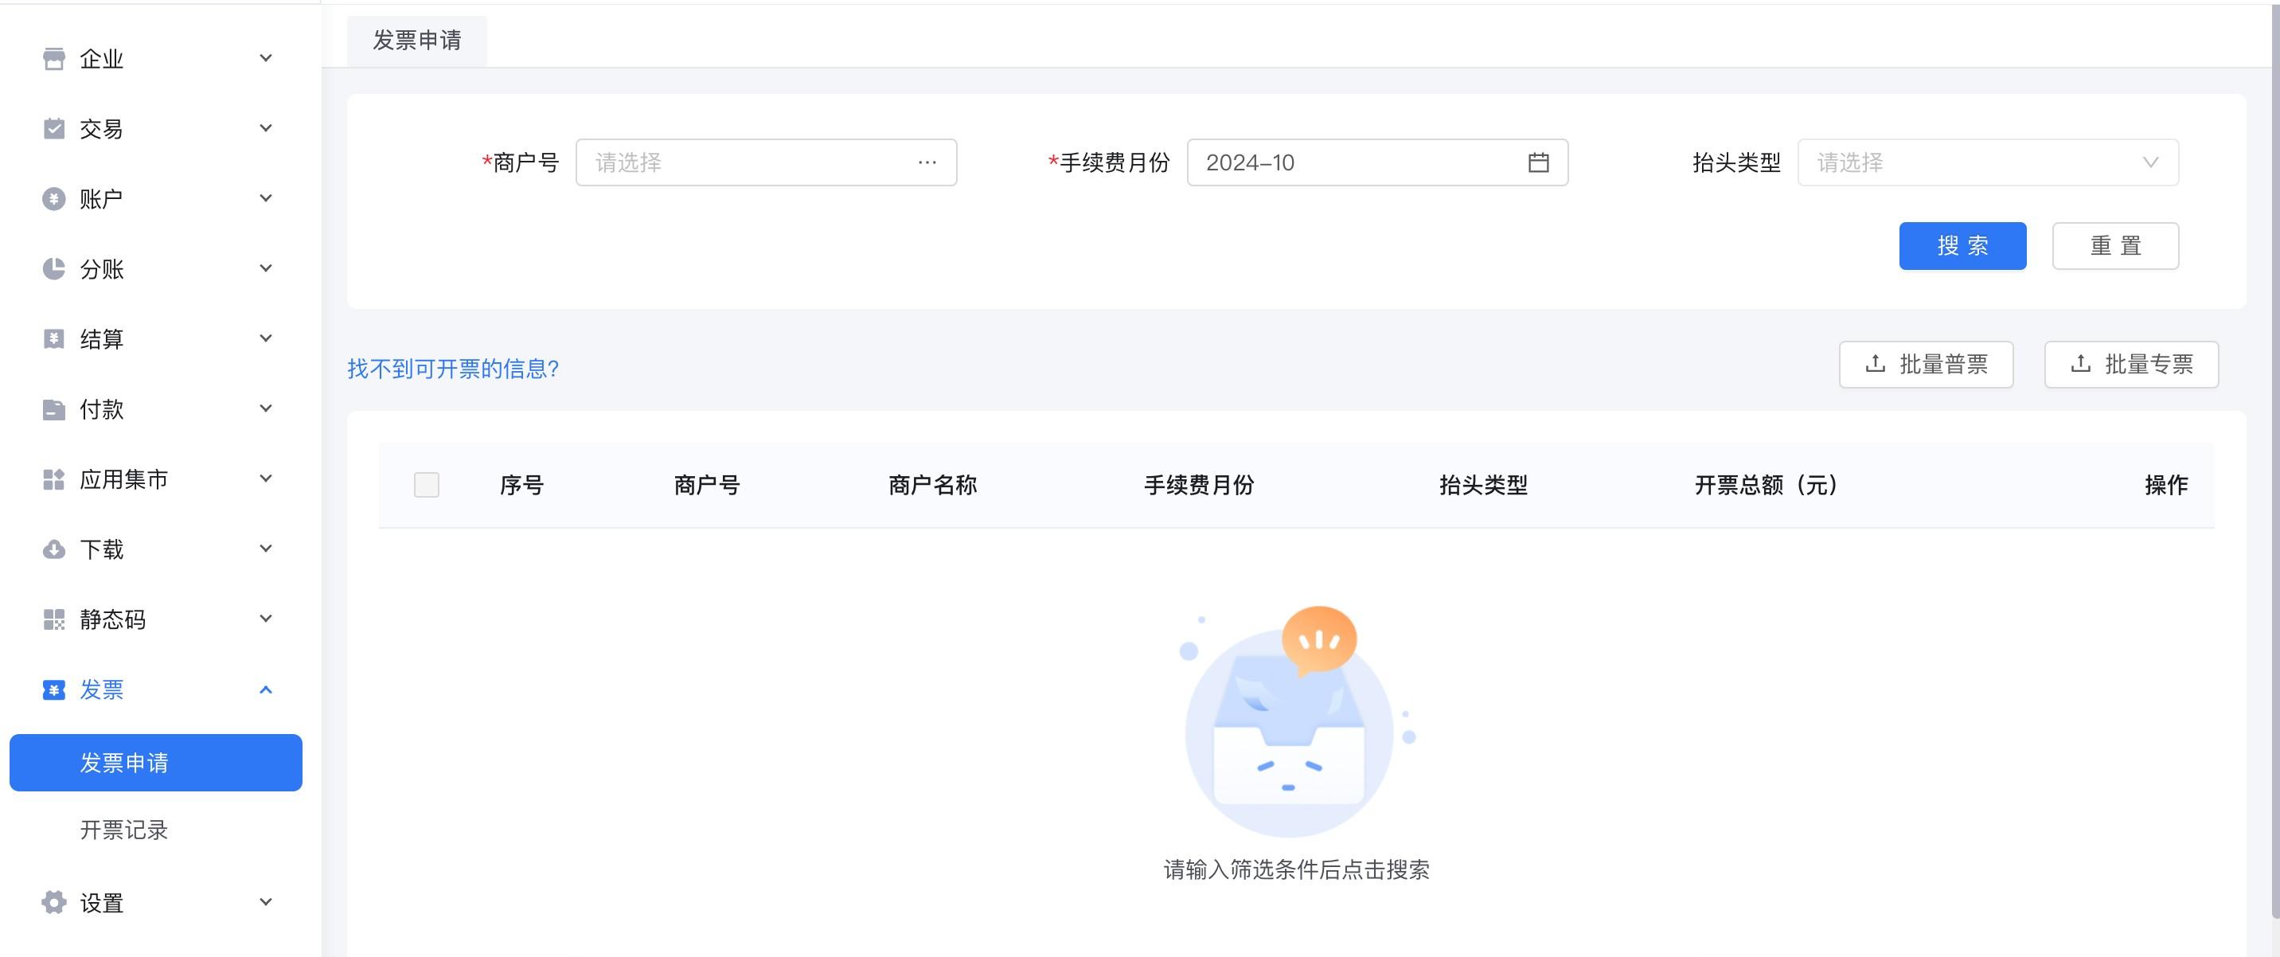Viewport: 2280px width, 957px height.
Task: Collapse the 发票 sidebar section
Action: pyautogui.click(x=264, y=690)
